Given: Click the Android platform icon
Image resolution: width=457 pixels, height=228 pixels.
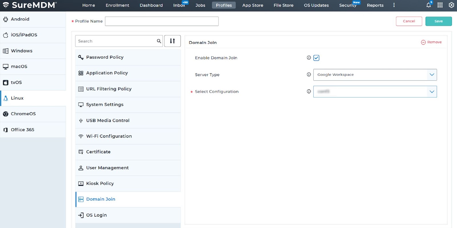Looking at the screenshot, I should (5, 19).
